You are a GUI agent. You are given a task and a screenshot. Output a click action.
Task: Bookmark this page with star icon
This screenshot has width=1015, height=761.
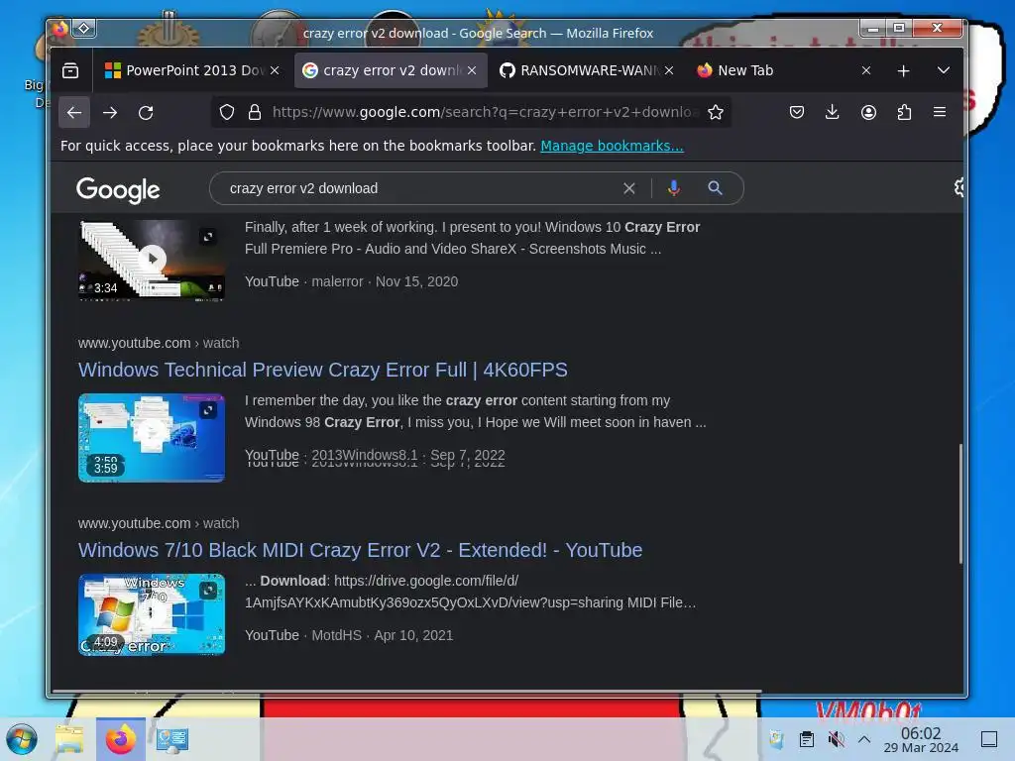[716, 113]
